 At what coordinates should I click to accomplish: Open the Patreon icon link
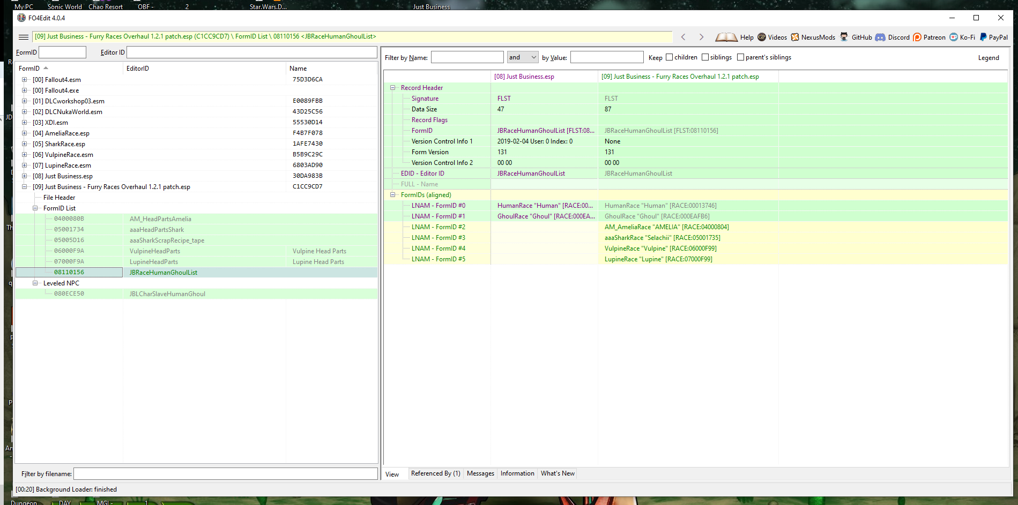click(x=917, y=37)
